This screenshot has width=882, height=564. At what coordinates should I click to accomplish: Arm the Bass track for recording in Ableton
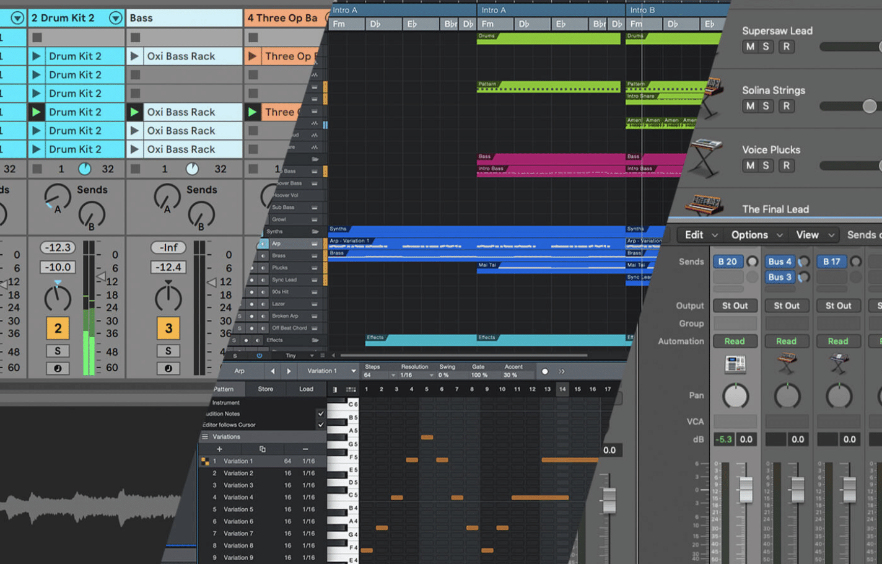coord(168,368)
